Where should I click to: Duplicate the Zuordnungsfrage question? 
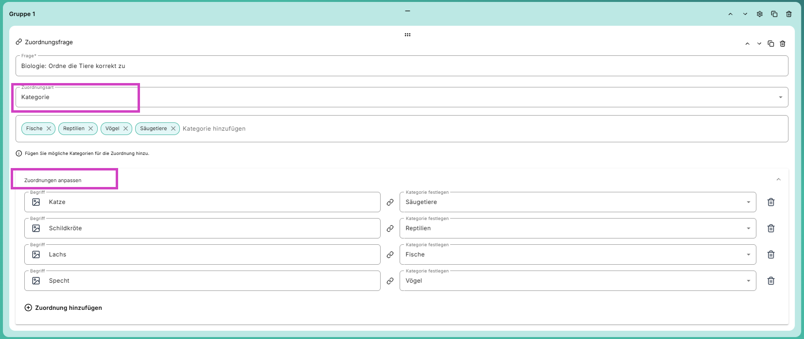point(771,44)
